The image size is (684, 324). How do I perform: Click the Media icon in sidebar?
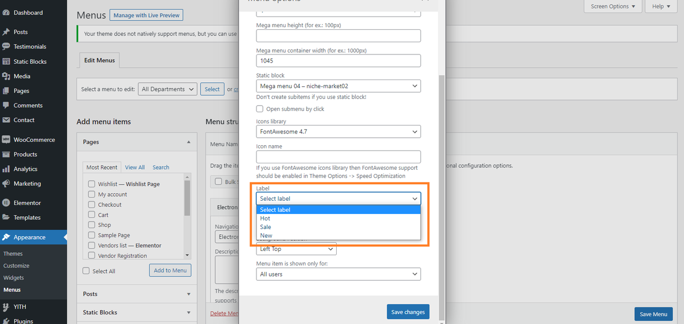coord(6,76)
